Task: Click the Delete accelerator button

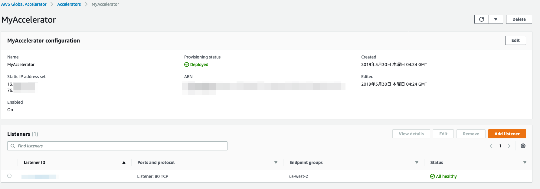Action: [519, 19]
